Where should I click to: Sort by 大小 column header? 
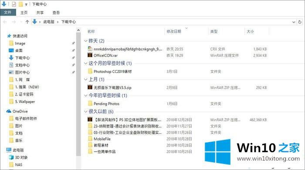tap(250, 31)
